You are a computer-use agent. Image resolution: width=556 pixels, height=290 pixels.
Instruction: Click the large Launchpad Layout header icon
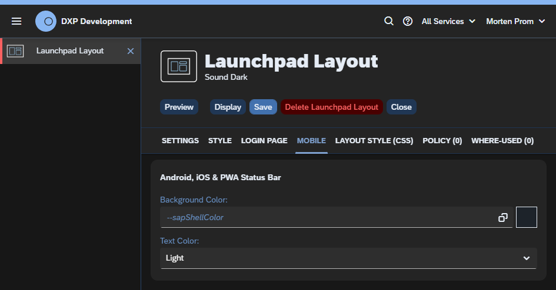179,66
